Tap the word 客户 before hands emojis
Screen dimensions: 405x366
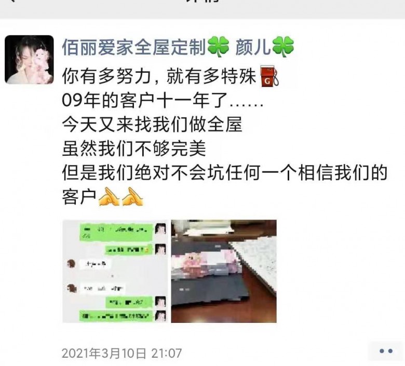click(x=79, y=197)
